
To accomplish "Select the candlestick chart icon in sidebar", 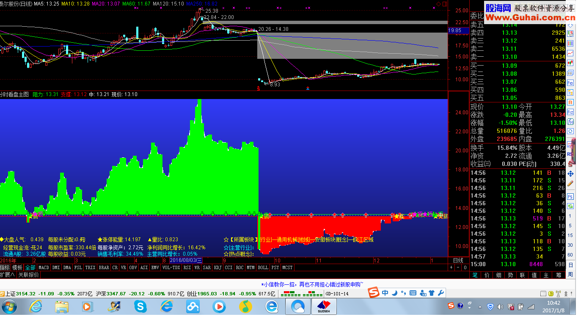I will pos(570,63).
